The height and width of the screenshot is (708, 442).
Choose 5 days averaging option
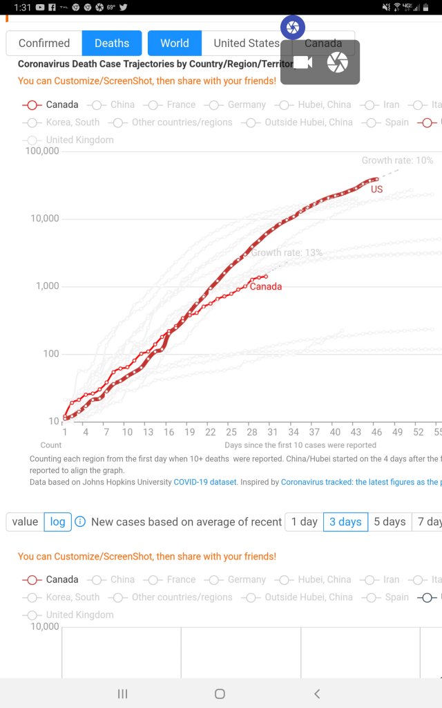[390, 521]
